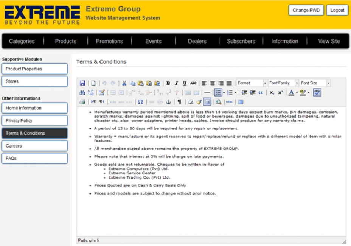
Task: Toggle the spellchecker ABC button
Action: tap(317, 92)
